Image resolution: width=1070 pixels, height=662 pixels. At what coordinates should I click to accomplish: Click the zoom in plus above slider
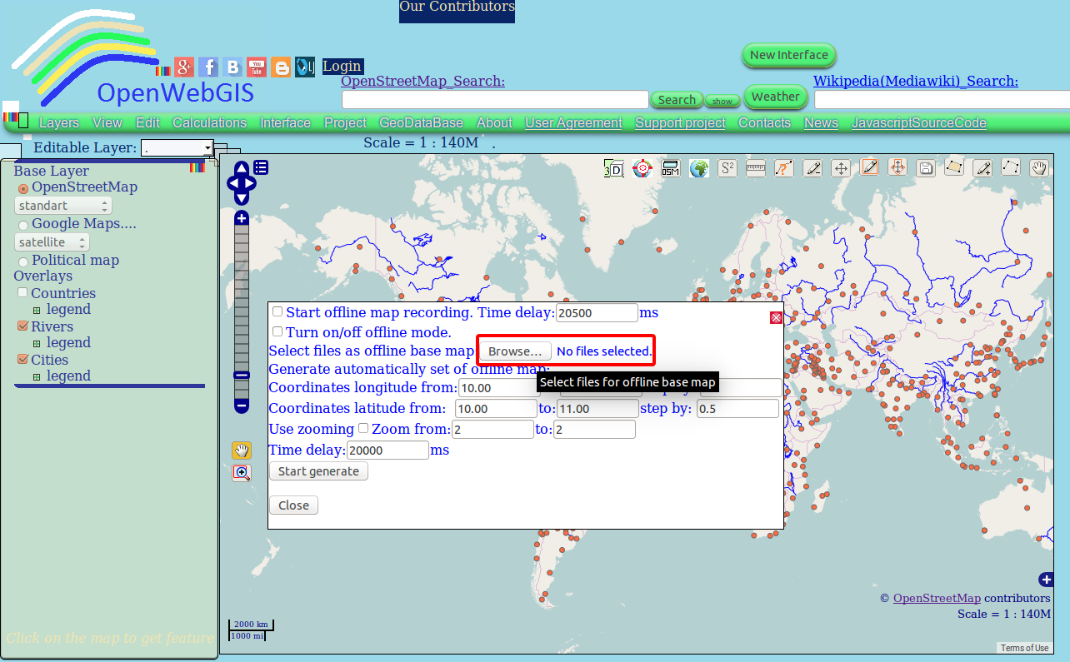point(242,218)
